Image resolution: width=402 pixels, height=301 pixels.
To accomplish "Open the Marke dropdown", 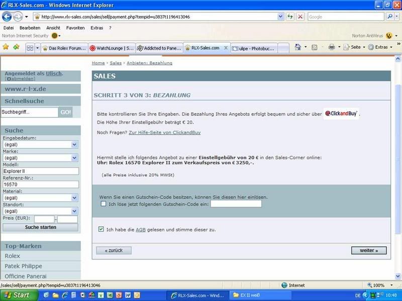I will coord(74,158).
